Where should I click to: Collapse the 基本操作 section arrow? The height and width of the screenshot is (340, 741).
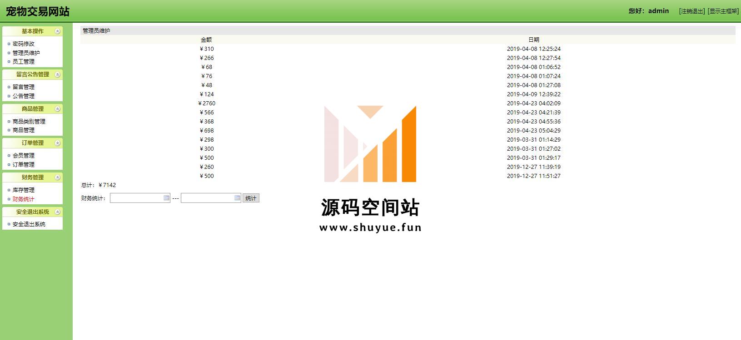pos(58,31)
